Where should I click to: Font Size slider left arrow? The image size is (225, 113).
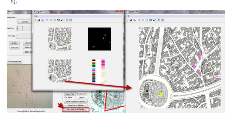coord(16,36)
